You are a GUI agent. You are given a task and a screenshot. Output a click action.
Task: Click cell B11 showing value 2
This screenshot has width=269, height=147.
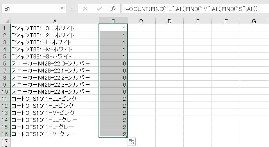pyautogui.click(x=113, y=98)
